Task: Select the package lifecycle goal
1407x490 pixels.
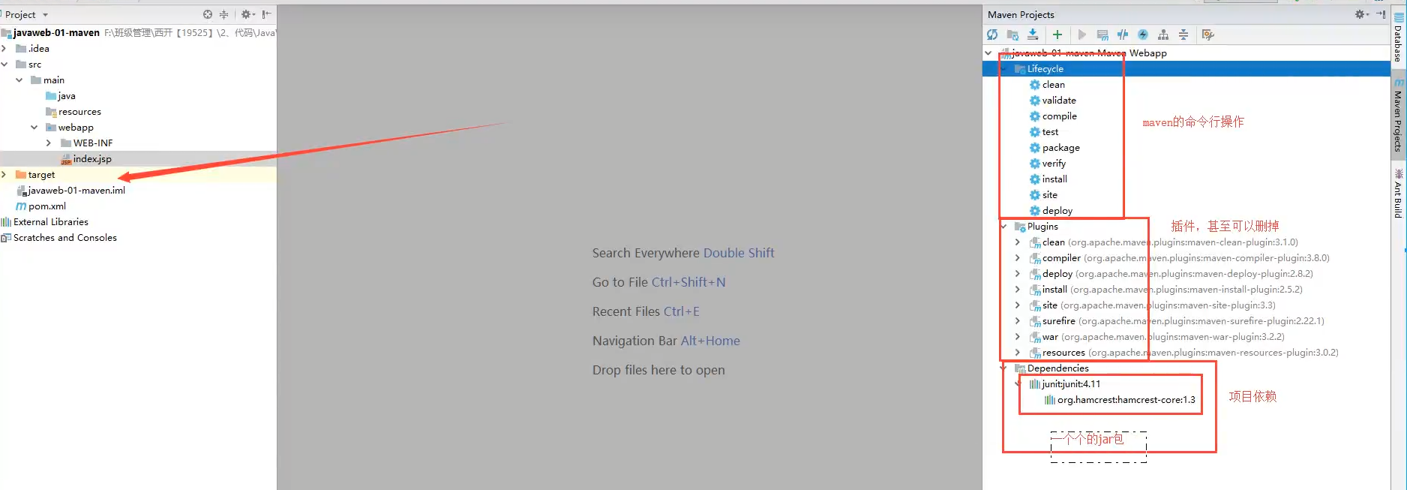Action: (1054, 148)
